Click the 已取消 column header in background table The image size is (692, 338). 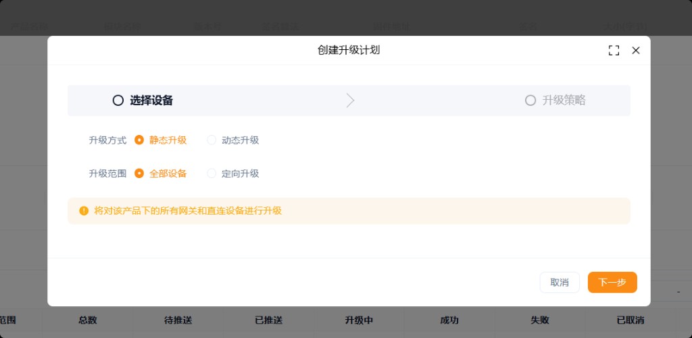pyautogui.click(x=631, y=320)
